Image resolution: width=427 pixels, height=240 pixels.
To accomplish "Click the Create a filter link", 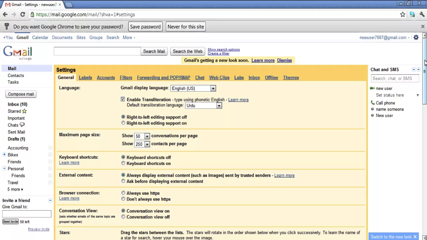I will [x=219, y=53].
